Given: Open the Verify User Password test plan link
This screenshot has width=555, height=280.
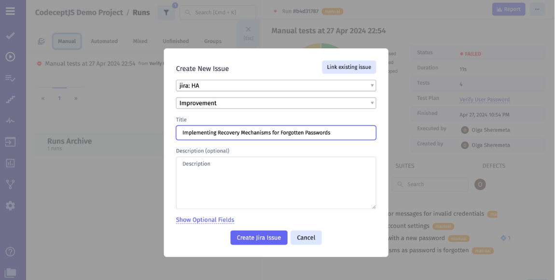Looking at the screenshot, I should [x=485, y=99].
